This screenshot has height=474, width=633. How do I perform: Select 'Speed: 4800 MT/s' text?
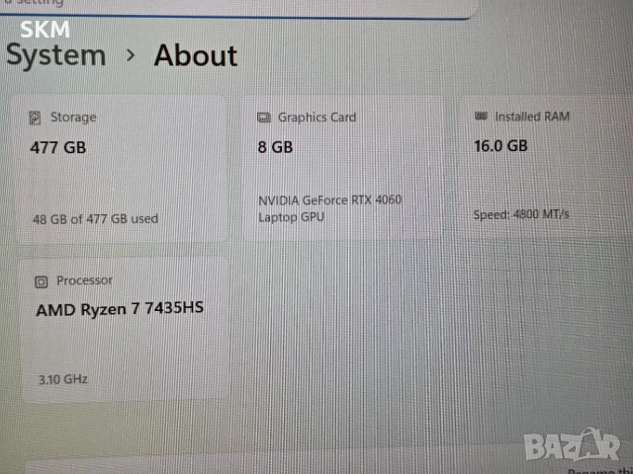coord(521,214)
